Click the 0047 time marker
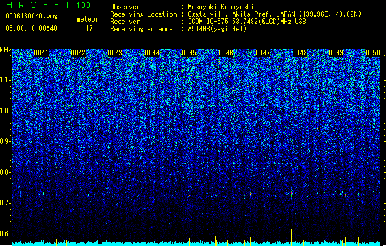Image resolution: width=387 pixels, height=246 pixels. [x=263, y=53]
